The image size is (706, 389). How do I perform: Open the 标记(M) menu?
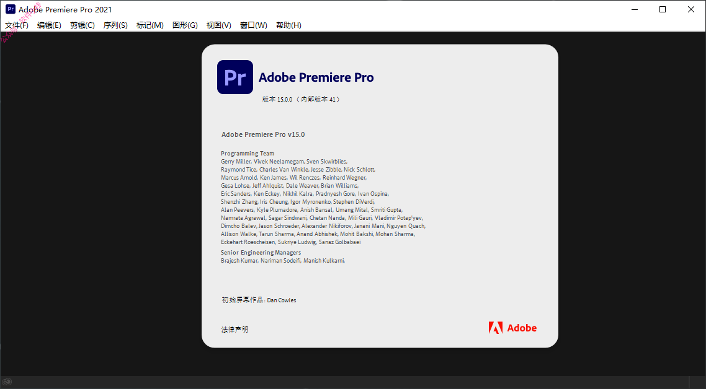click(150, 25)
